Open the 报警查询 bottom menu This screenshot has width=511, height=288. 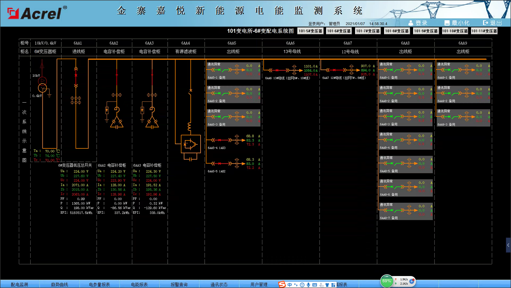click(x=179, y=284)
